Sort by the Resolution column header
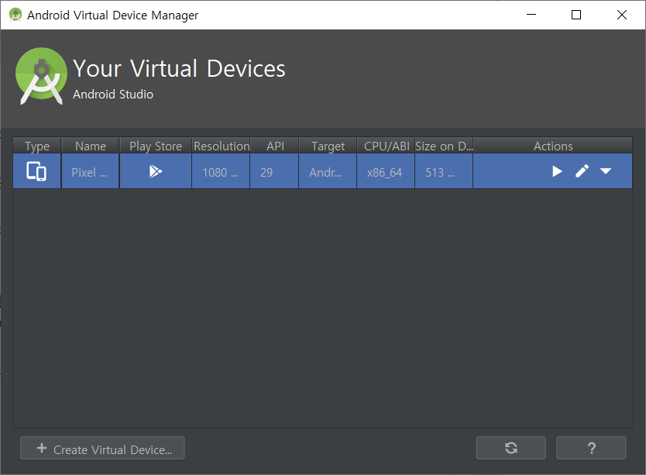This screenshot has height=475, width=646. pyautogui.click(x=222, y=146)
